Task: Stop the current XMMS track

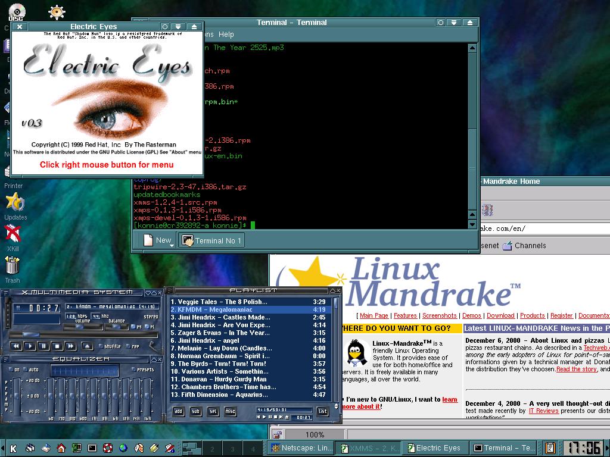Action: click(x=57, y=346)
